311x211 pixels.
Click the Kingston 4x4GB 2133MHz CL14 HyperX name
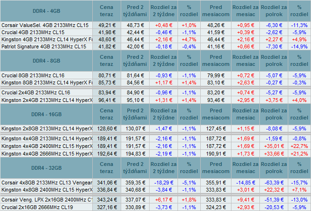(47, 138)
